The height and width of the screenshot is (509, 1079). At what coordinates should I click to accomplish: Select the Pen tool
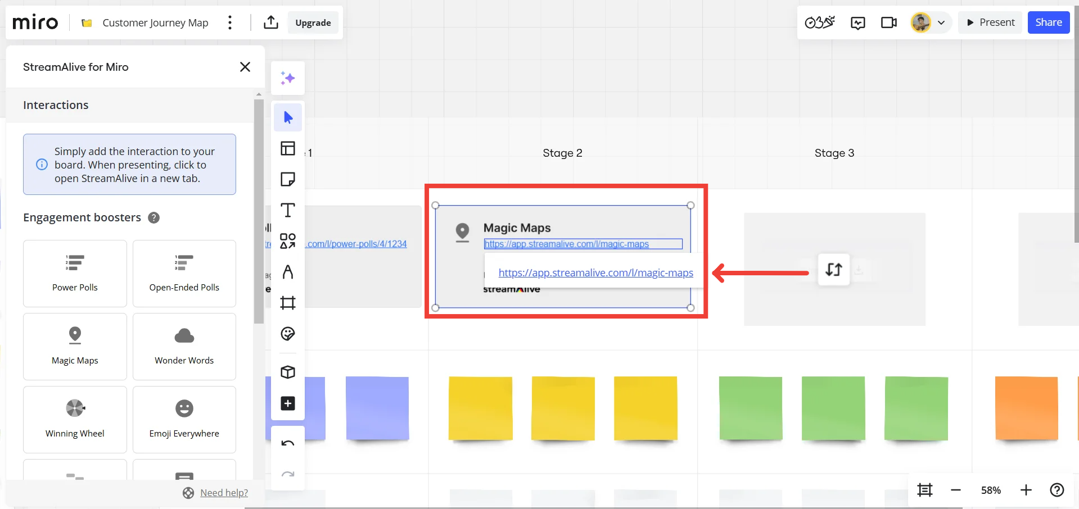point(288,272)
